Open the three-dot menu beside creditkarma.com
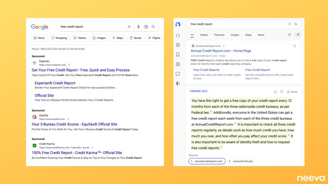The image size is (328, 184). (x=93, y=147)
